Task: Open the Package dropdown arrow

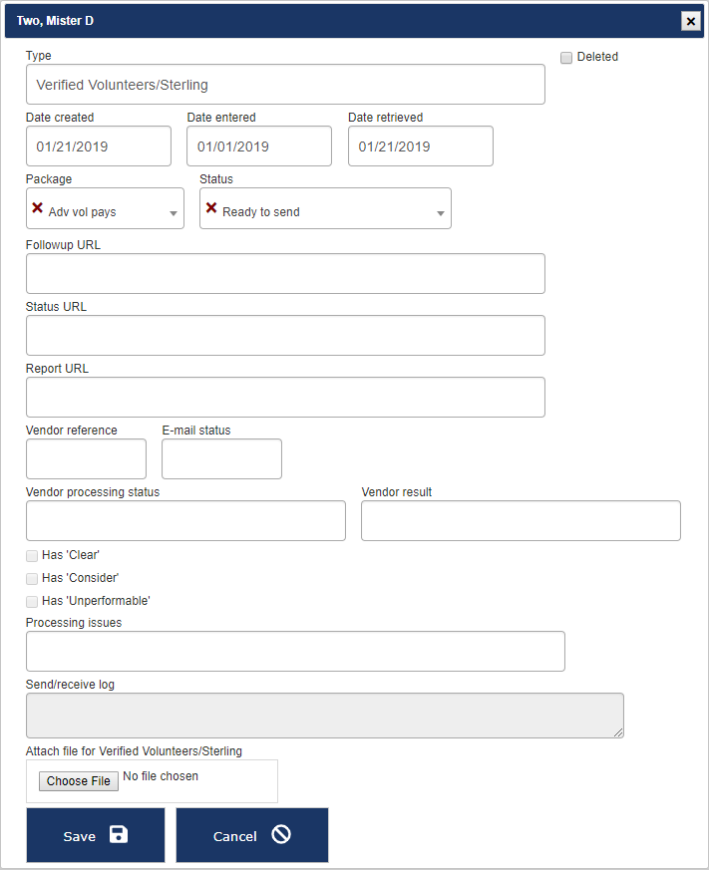Action: (x=174, y=213)
